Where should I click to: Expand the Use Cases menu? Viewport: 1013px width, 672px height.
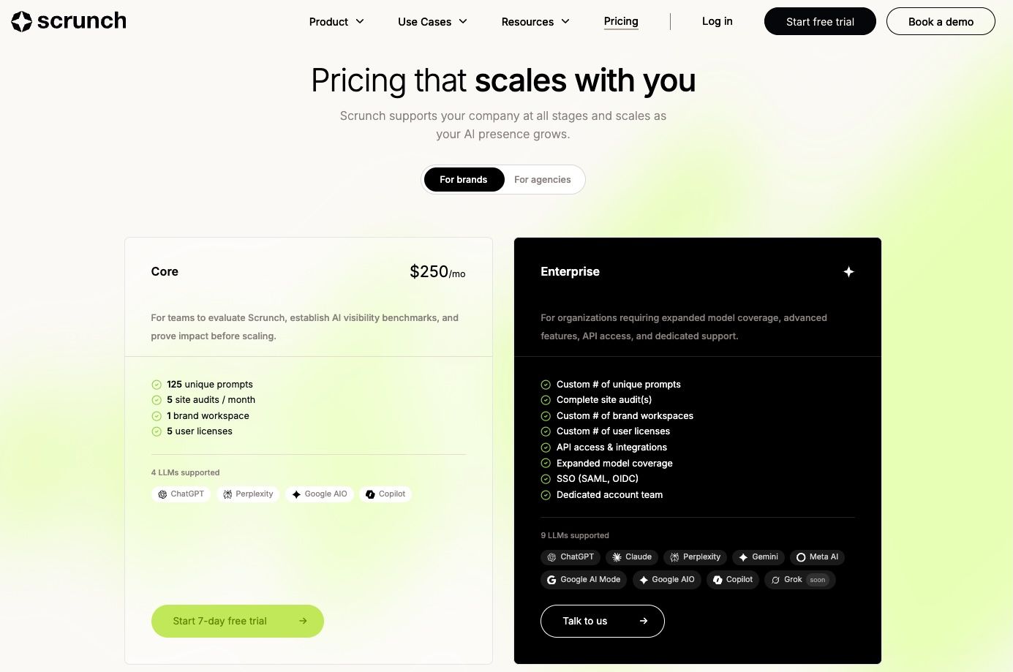pos(432,21)
